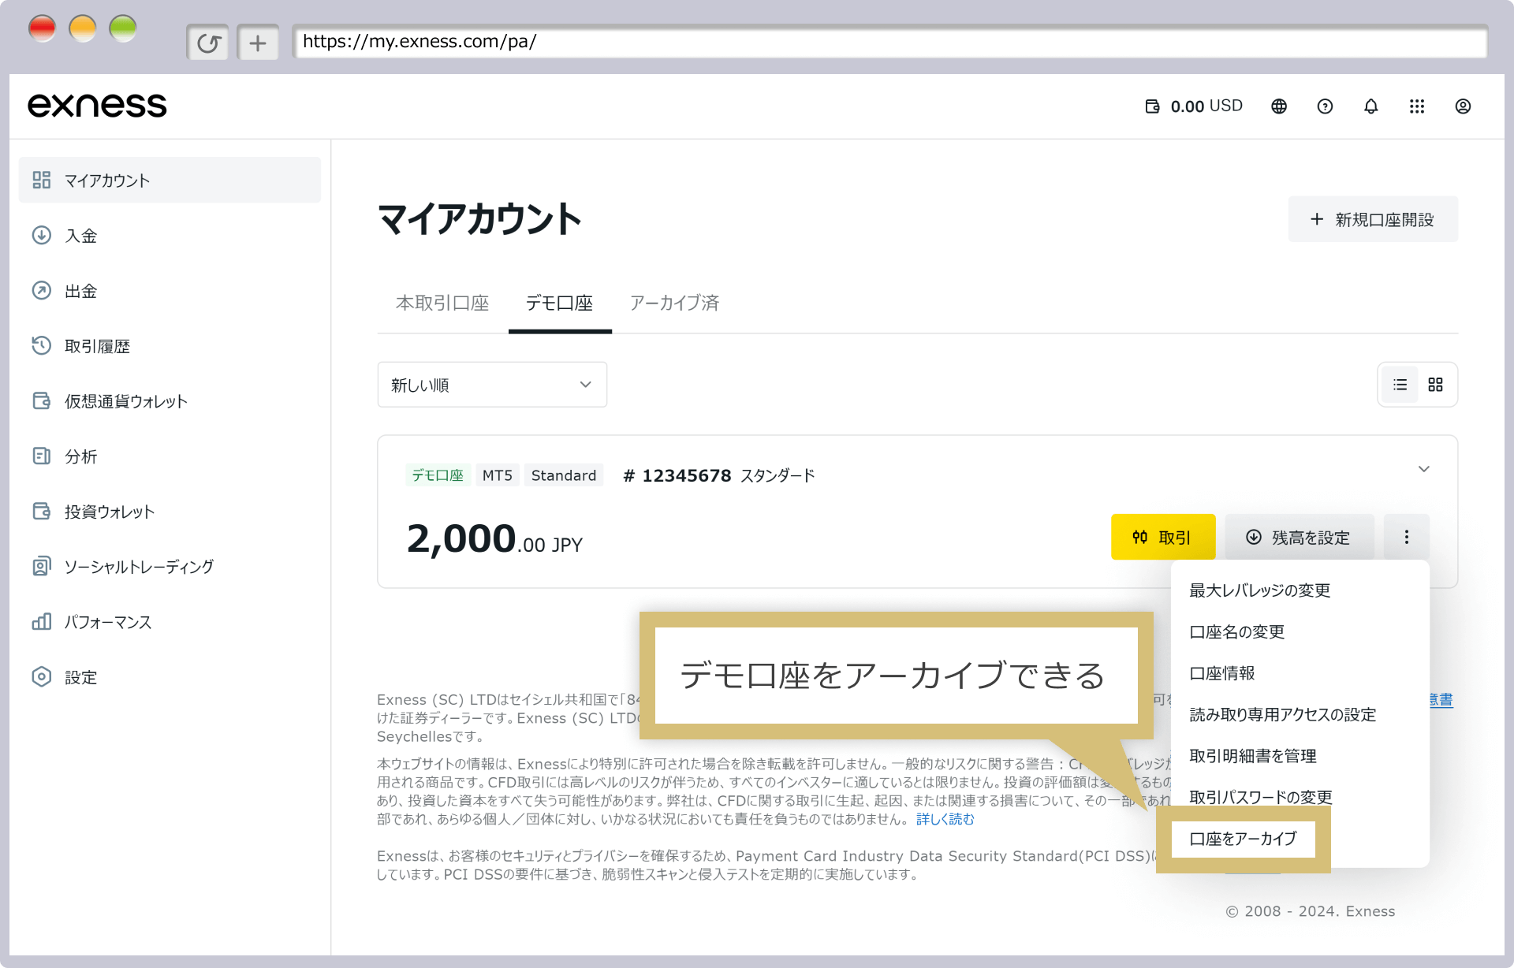Click the MT5 tag
This screenshot has width=1514, height=968.
498,475
